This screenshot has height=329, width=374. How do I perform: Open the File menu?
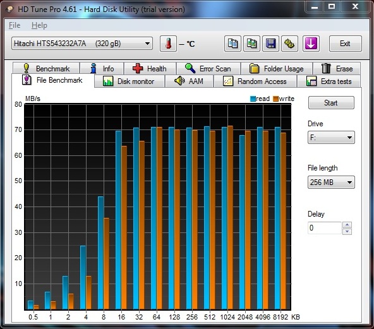pos(15,25)
